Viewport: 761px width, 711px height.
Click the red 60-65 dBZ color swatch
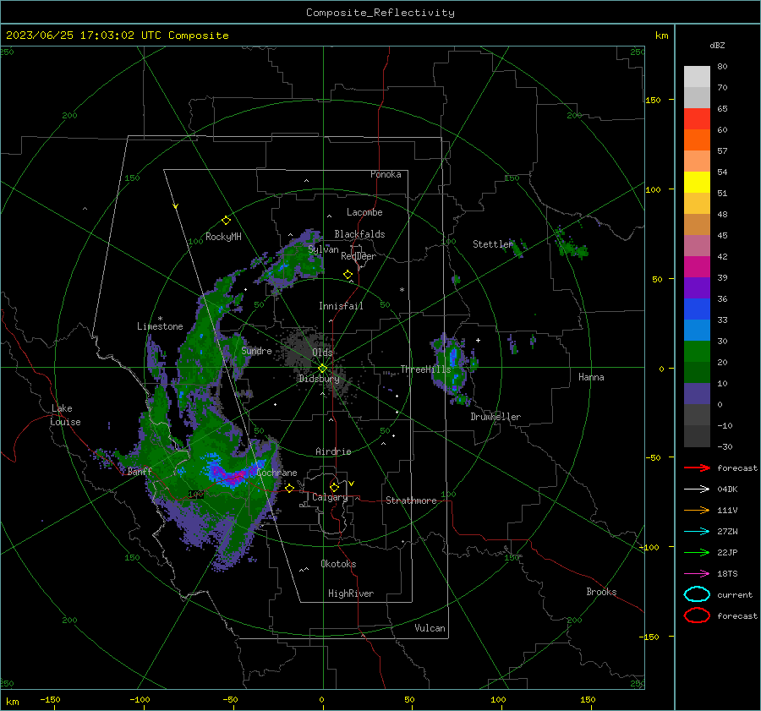pyautogui.click(x=697, y=119)
